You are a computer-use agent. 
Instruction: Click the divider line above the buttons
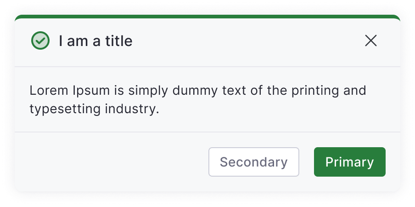click(207, 132)
